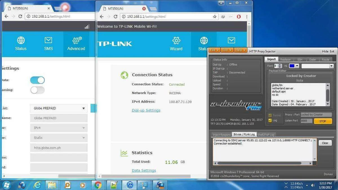The image size is (338, 190).
Task: Click the blue HL color swatch
Action: click(292, 66)
